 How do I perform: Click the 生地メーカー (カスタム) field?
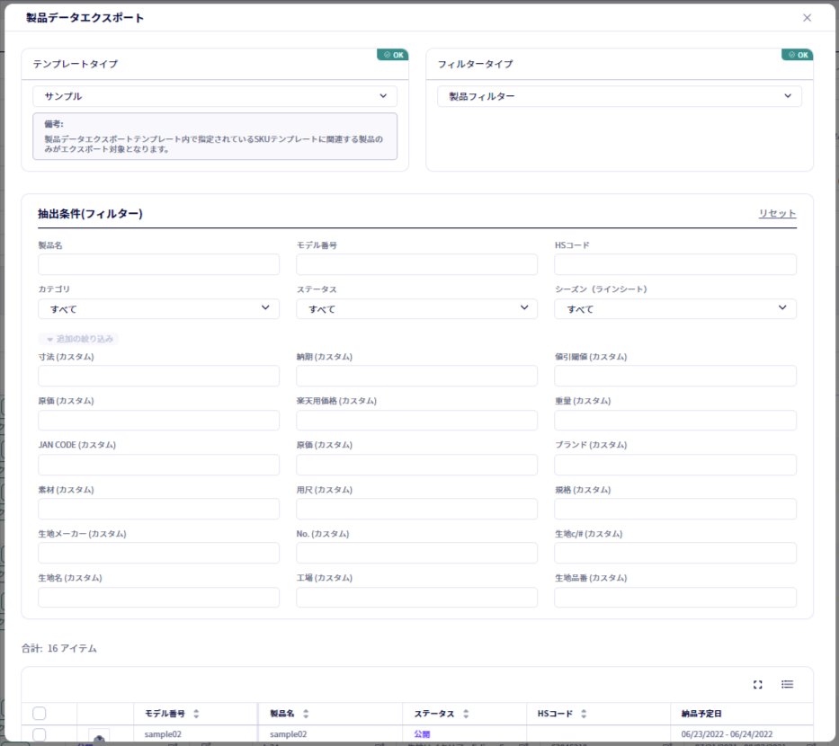click(x=159, y=553)
